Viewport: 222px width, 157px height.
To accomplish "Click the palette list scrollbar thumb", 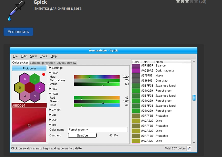I will (194, 98).
